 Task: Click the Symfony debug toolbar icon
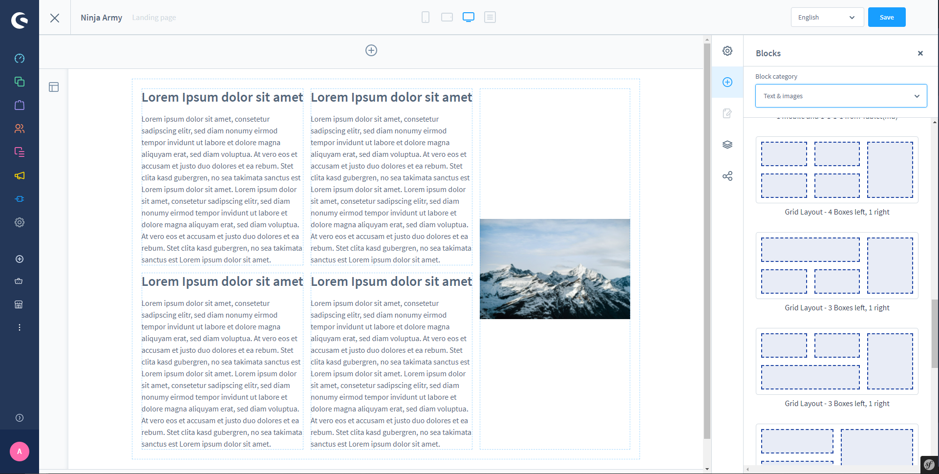click(x=929, y=465)
